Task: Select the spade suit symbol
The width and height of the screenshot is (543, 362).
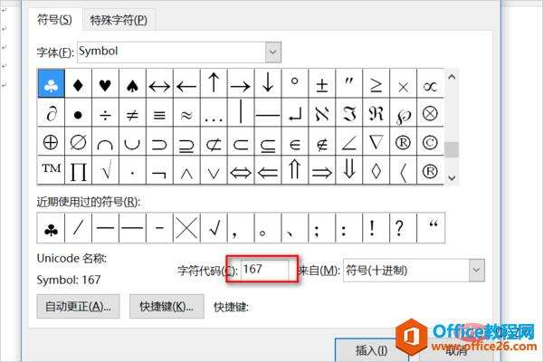Action: (132, 84)
